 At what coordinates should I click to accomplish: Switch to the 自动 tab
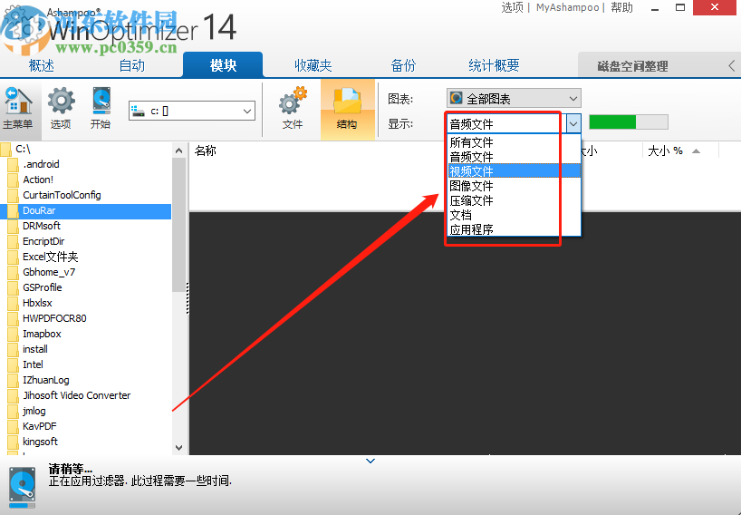(x=132, y=65)
